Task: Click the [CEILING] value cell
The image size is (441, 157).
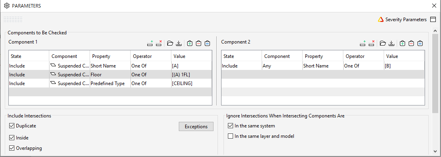Action: 192,83
